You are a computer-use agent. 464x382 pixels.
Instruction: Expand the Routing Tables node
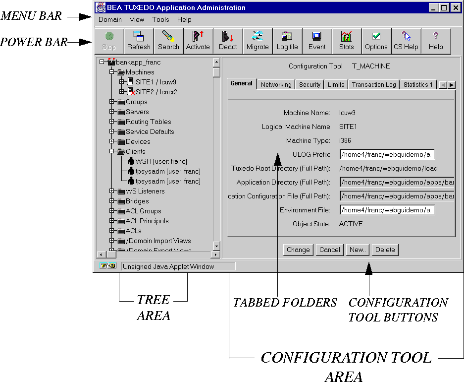click(111, 121)
